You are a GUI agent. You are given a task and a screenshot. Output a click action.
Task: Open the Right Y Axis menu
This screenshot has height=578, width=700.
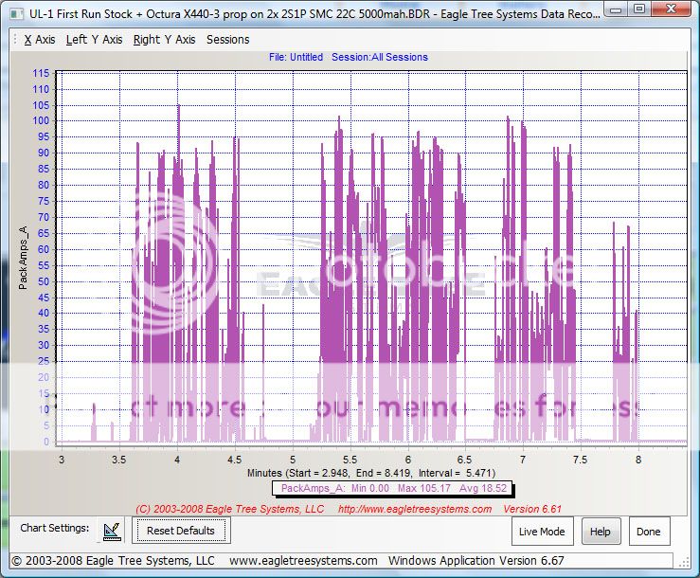(x=164, y=40)
